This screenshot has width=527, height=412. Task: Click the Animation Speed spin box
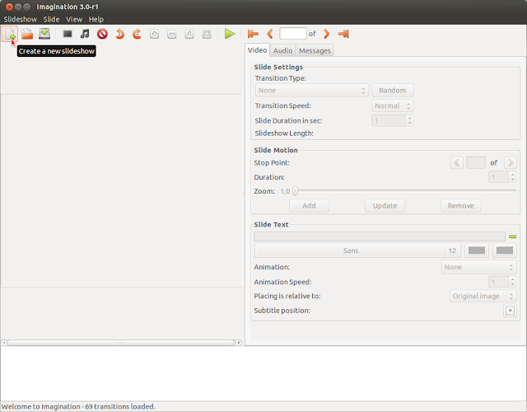click(x=502, y=282)
